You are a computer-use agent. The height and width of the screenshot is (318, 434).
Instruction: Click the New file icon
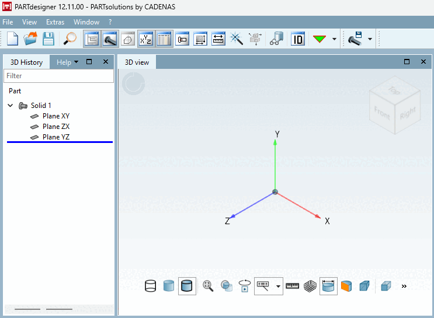tap(12, 39)
